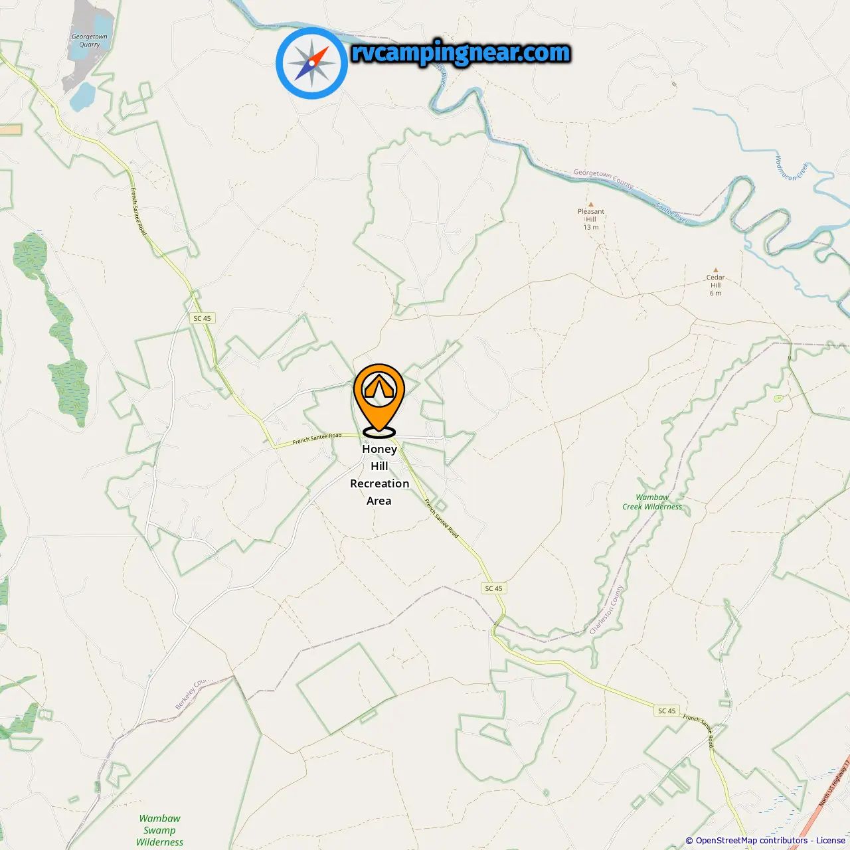The width and height of the screenshot is (850, 850).
Task: Open the OpenStreetMap contributors link
Action: coord(752,840)
